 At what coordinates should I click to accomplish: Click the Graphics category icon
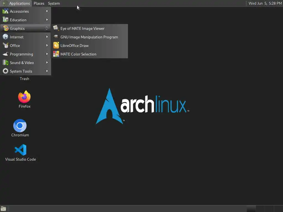(x=6, y=28)
